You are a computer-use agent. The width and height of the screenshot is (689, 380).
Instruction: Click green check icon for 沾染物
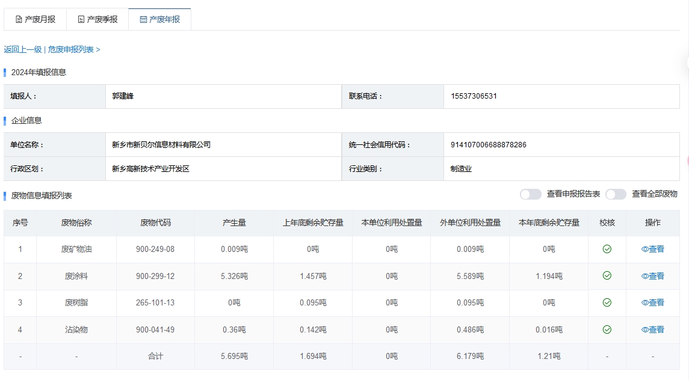607,329
